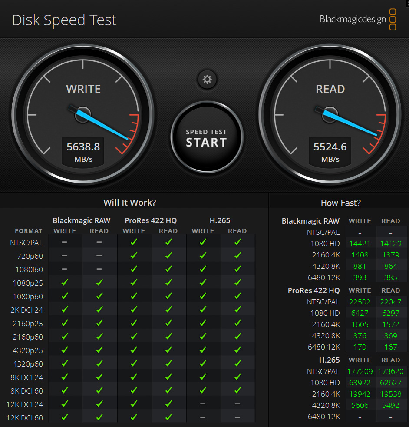Click the Disk Speed Test title
This screenshot has height=427, width=409.
coord(64,20)
